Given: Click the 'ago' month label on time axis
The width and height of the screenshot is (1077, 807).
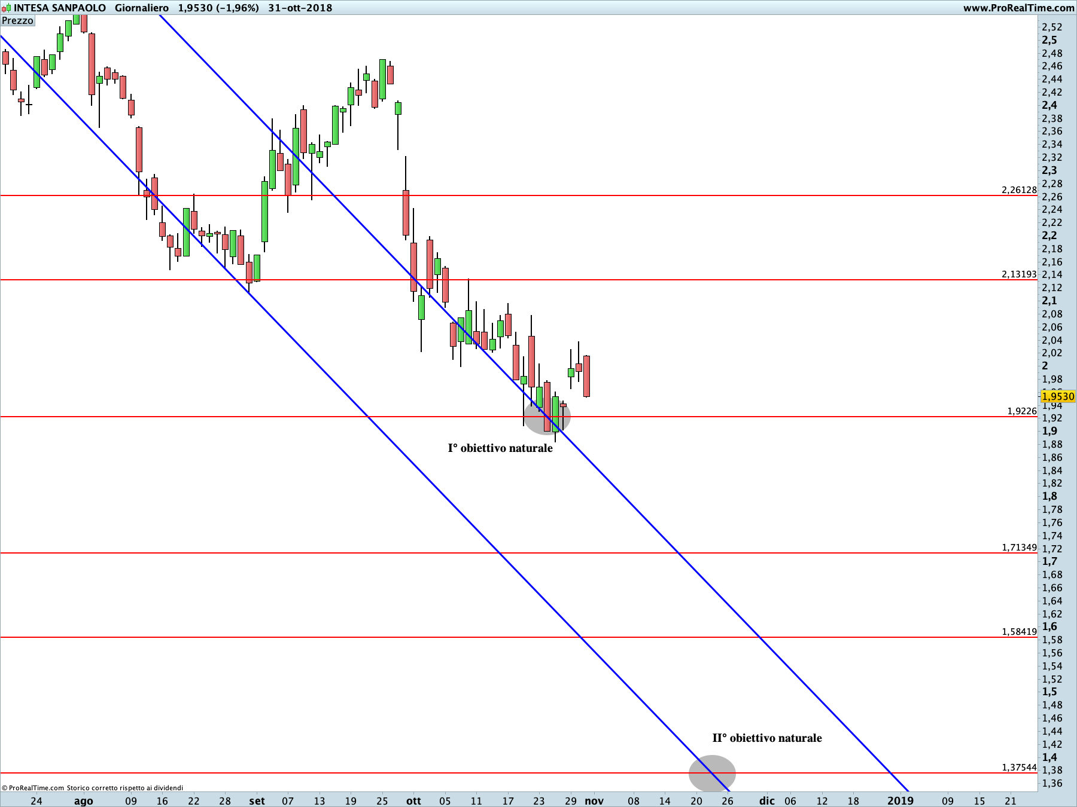Looking at the screenshot, I should click(84, 801).
